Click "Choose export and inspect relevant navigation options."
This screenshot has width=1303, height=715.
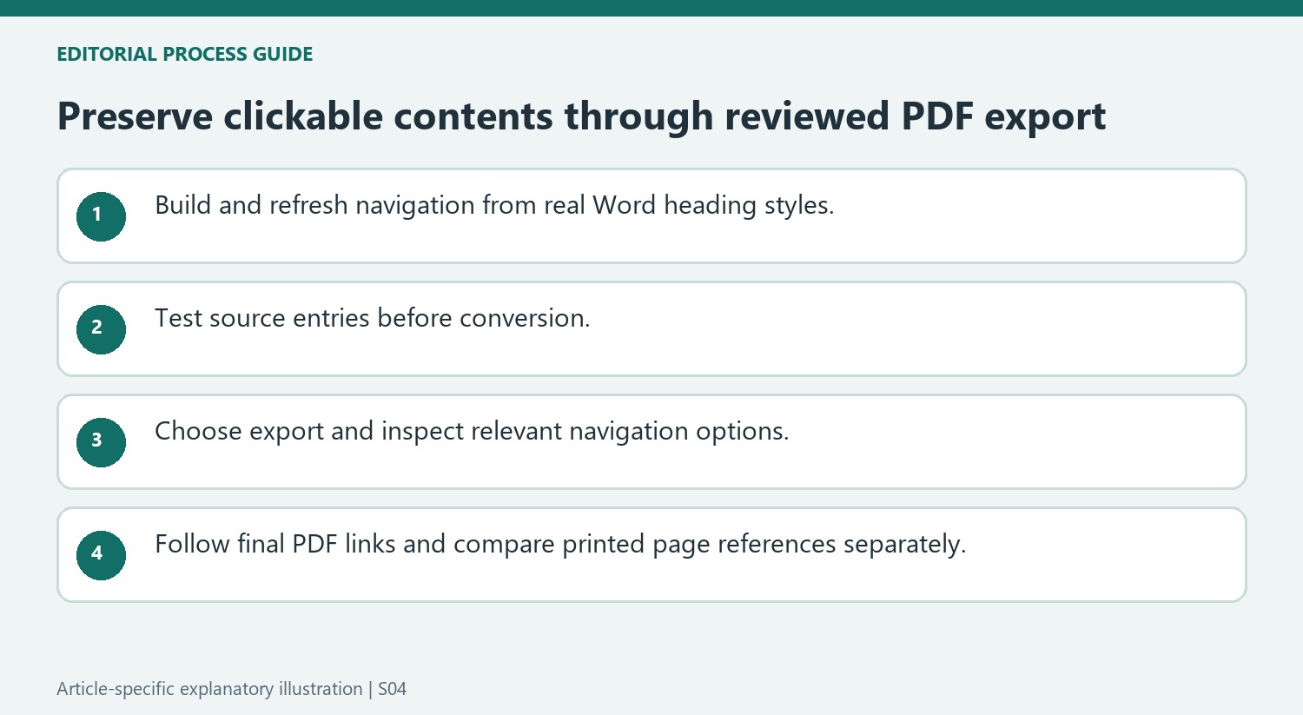472,431
